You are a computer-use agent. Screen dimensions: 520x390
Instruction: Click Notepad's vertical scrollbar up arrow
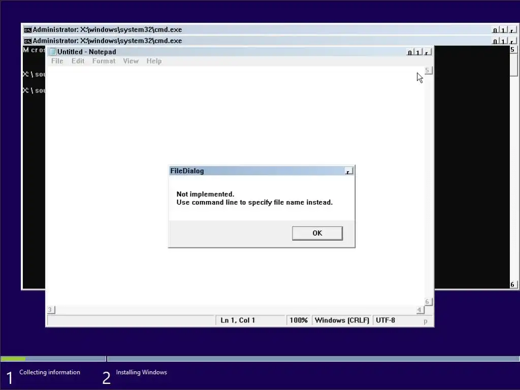coord(428,70)
